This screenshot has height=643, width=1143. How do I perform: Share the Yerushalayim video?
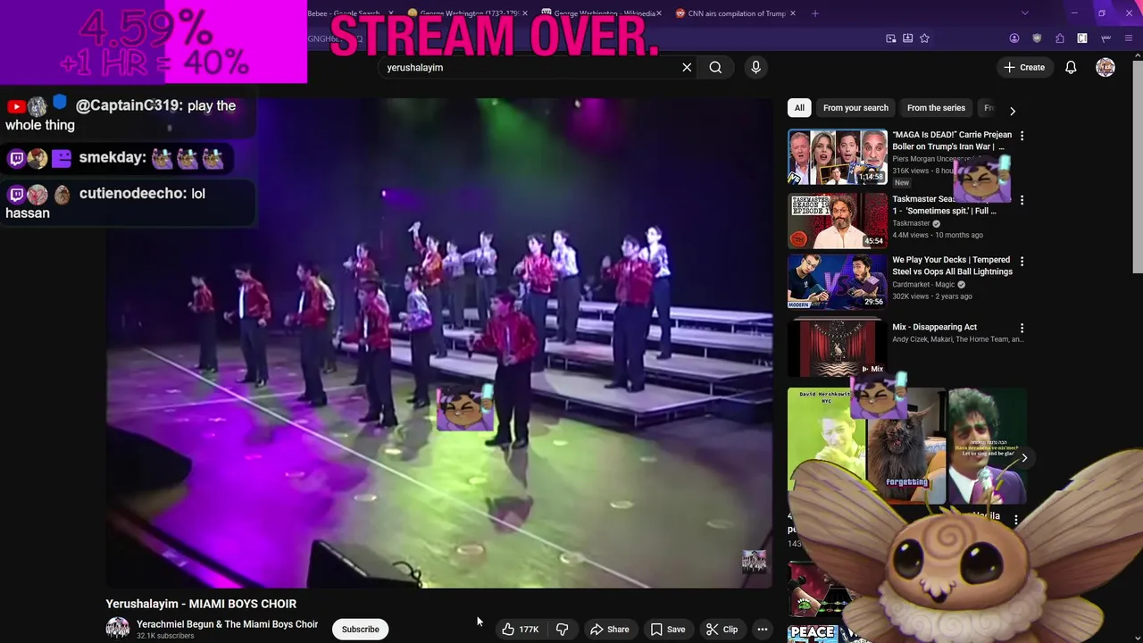[610, 630]
